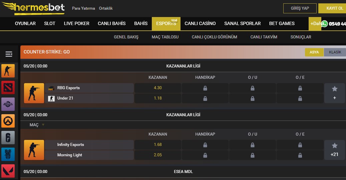Screen dimensions: 346x180
Task: Switch to KLASİK view
Action: tap(335, 52)
